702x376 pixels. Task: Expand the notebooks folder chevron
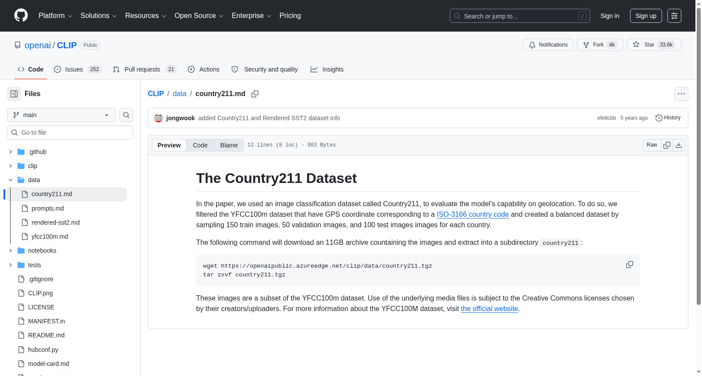(x=11, y=251)
